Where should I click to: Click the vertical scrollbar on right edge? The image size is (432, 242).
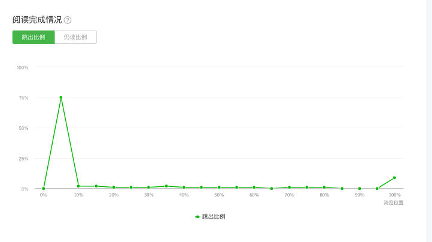pyautogui.click(x=429, y=121)
